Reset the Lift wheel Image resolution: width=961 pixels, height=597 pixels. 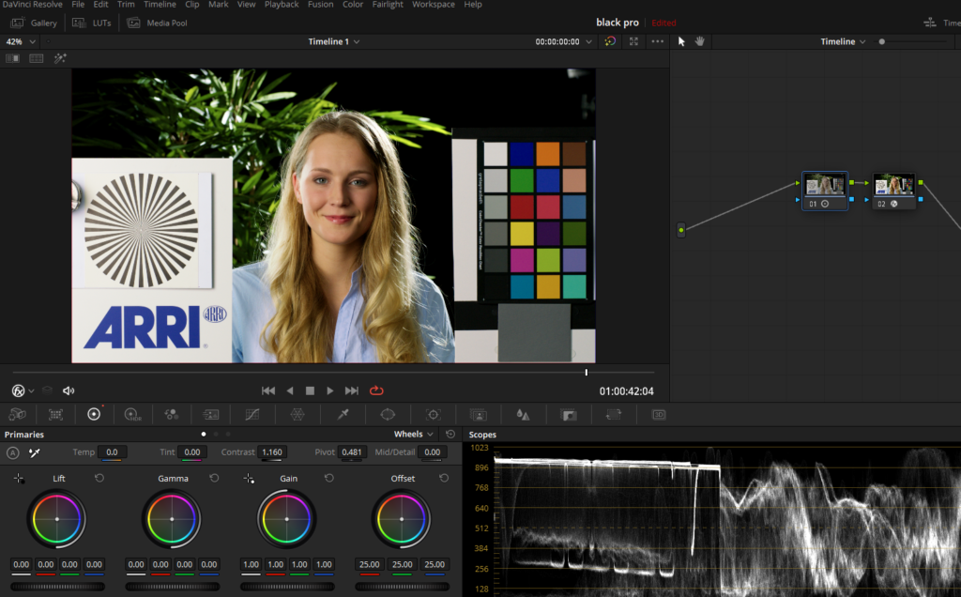tap(99, 478)
